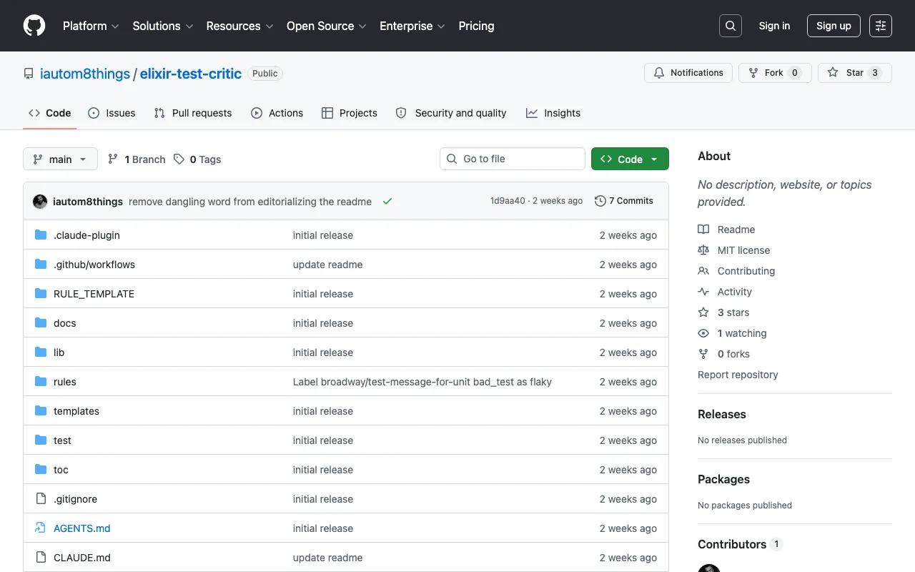Switch to the Insights tab
The height and width of the screenshot is (572, 915).
click(553, 113)
